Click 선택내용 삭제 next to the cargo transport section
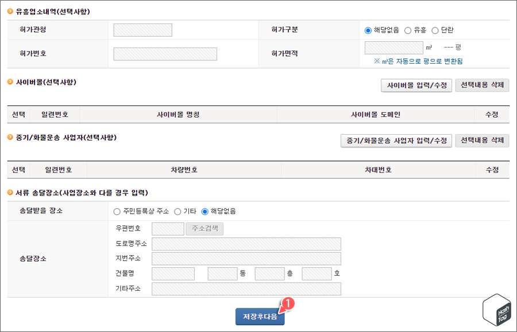Screen dimensions: 517x332 pyautogui.click(x=483, y=139)
